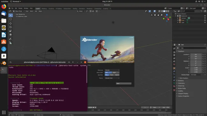Hide the Cube object in outliner
Screen dimensions: 207x116
[205, 20]
